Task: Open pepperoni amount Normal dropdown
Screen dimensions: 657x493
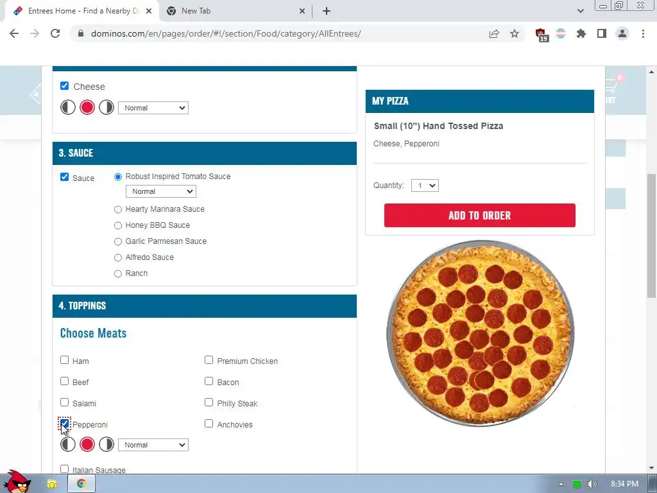Action: (153, 445)
